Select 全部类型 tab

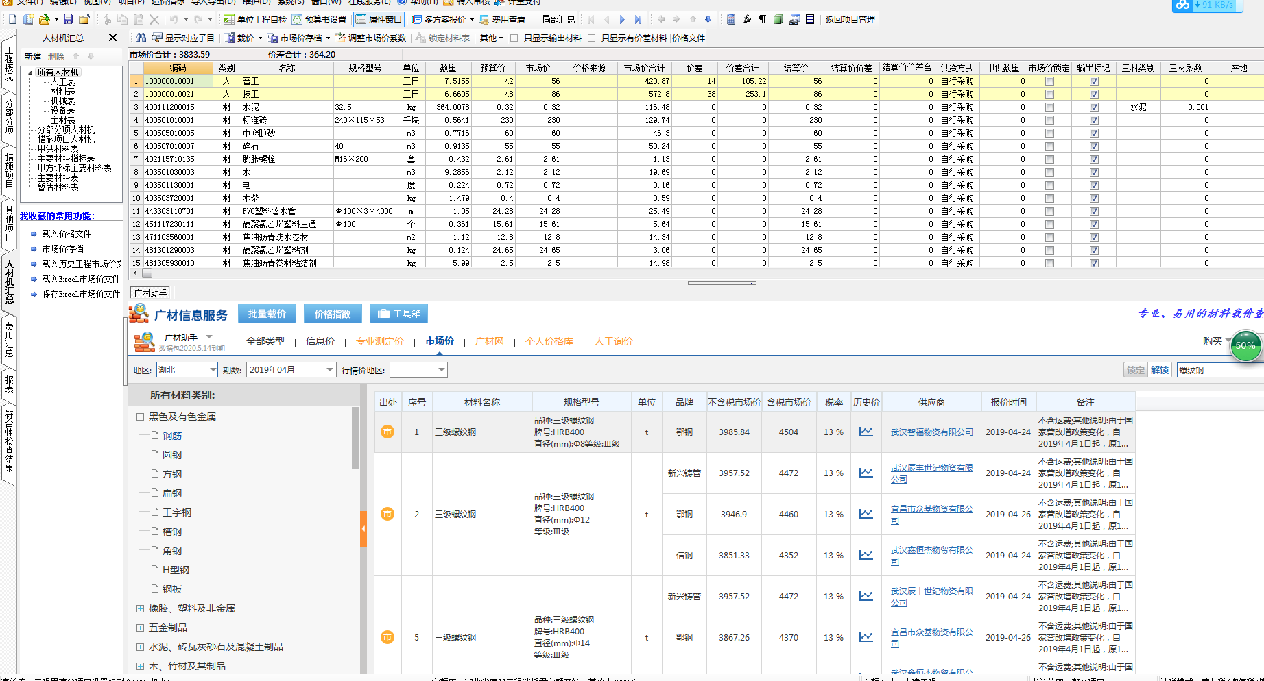coord(265,341)
